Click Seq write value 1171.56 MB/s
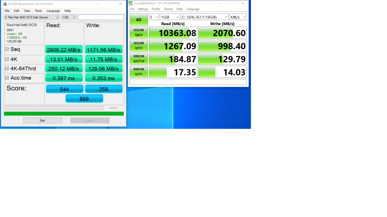The height and width of the screenshot is (217, 387). (104, 50)
